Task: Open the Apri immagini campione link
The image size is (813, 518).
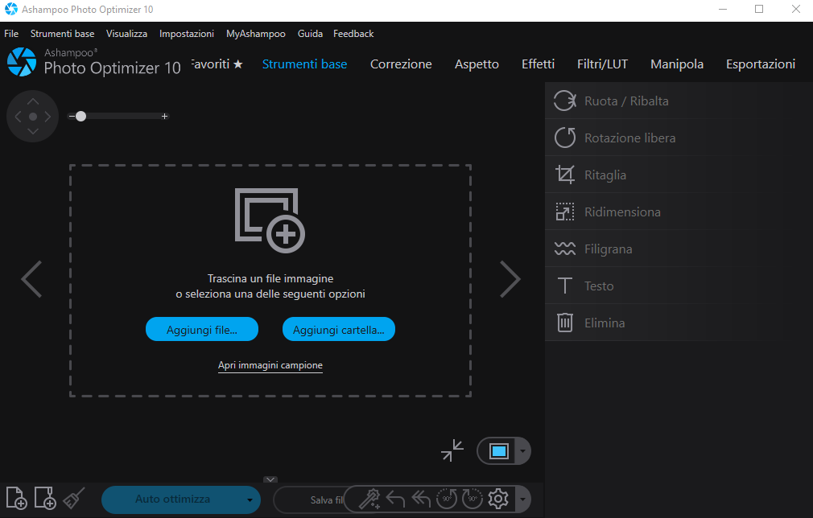Action: tap(270, 365)
